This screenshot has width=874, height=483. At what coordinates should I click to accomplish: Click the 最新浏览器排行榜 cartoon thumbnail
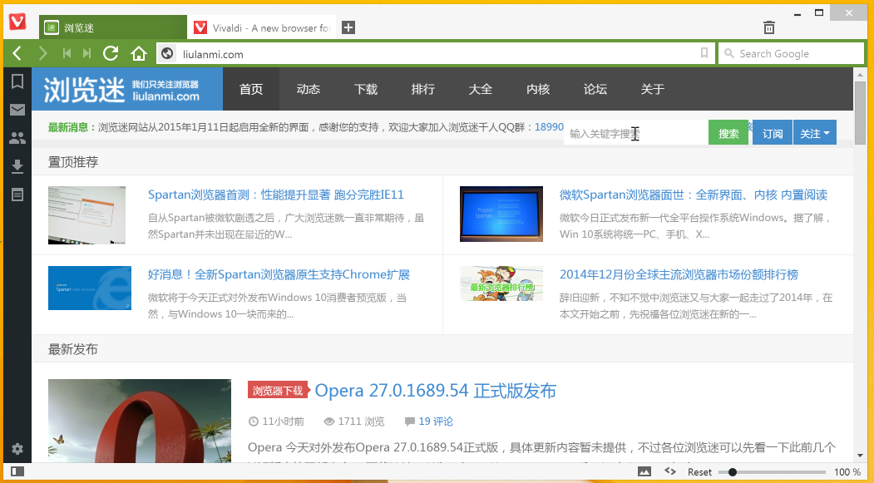[501, 283]
